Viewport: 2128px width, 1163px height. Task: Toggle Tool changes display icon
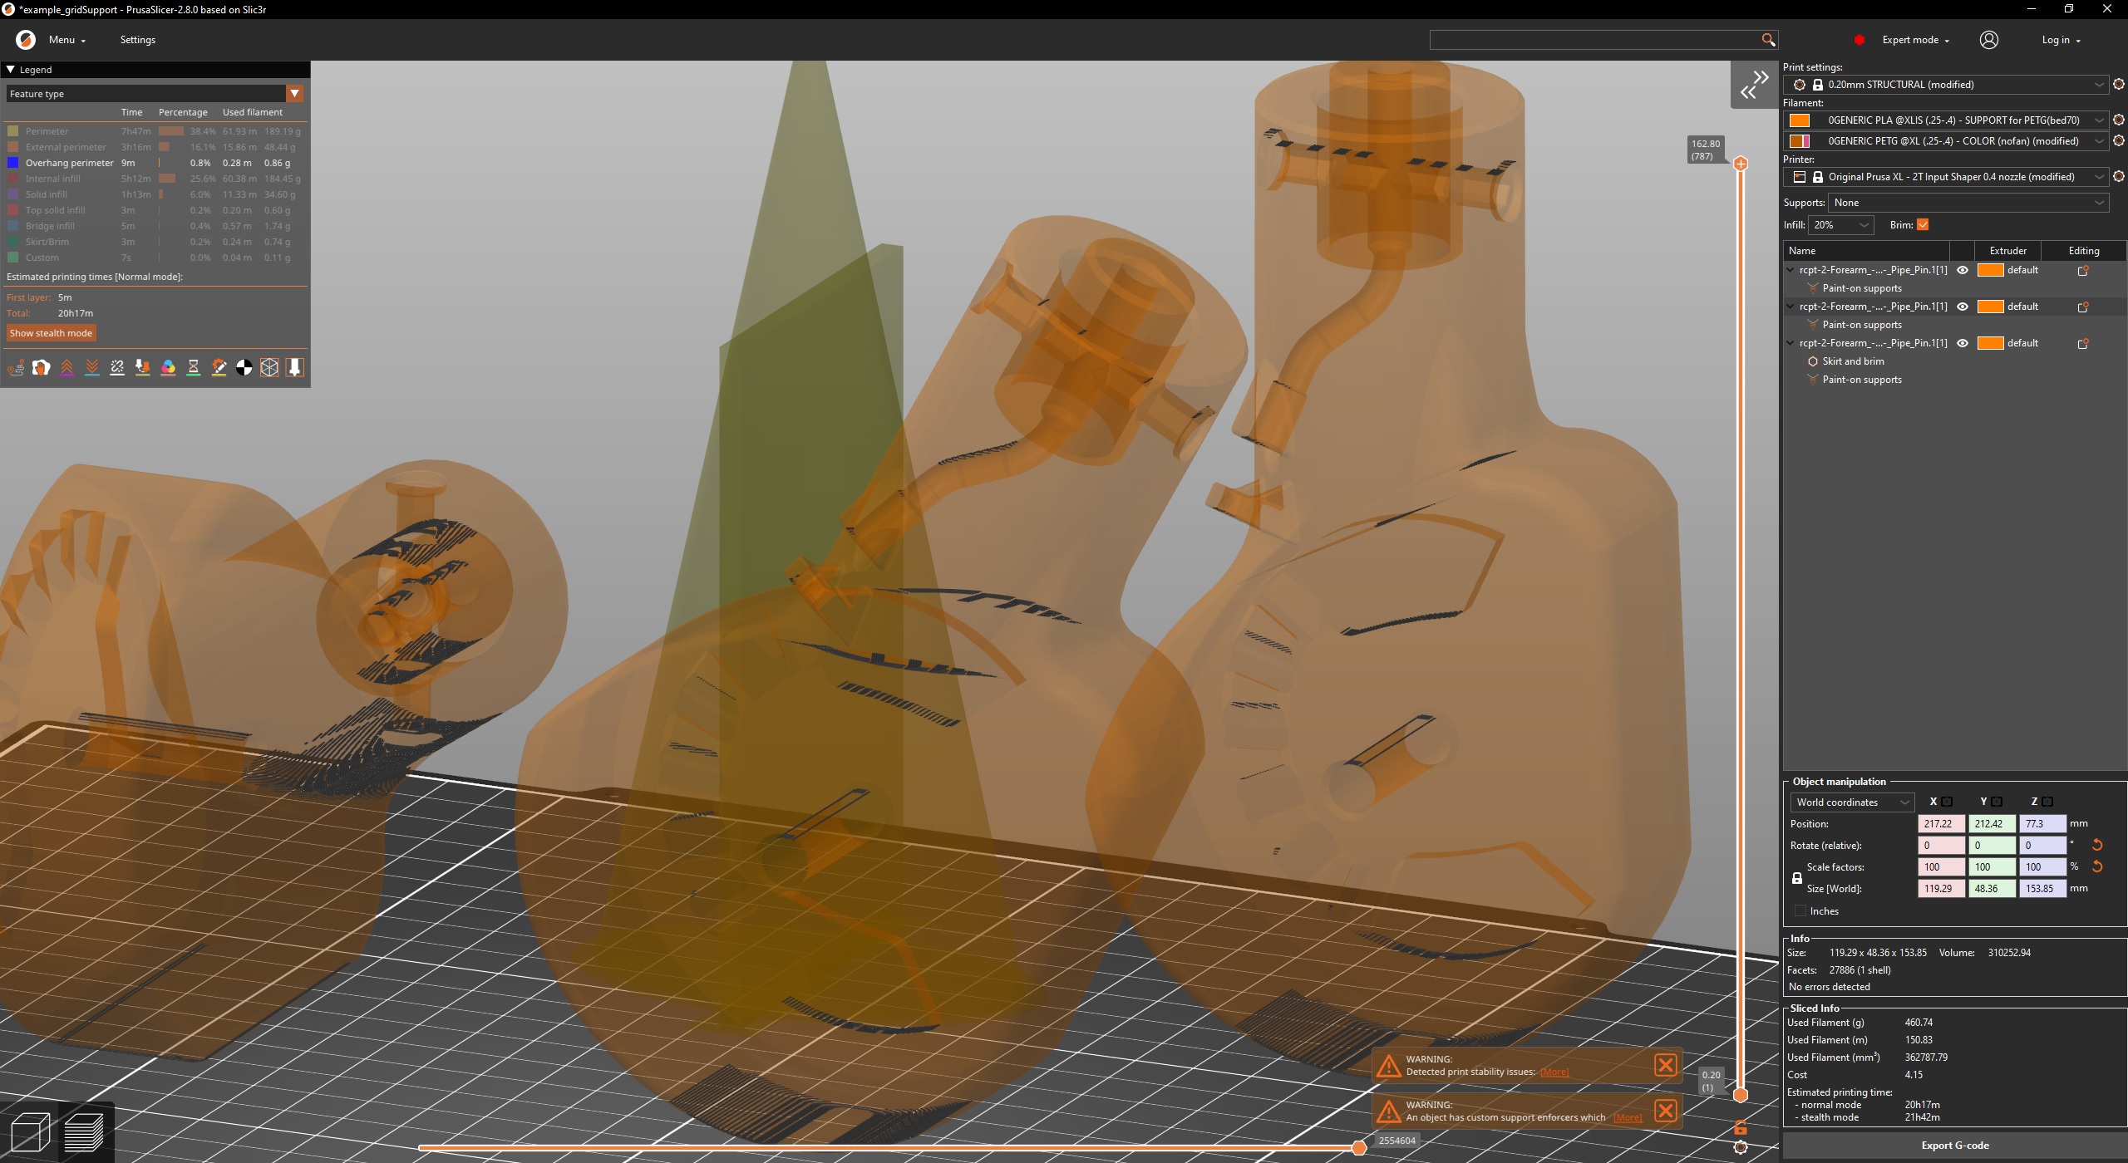click(143, 367)
